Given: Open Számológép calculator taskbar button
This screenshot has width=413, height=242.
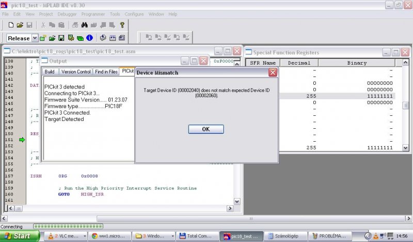Looking at the screenshot, I should (285, 236).
